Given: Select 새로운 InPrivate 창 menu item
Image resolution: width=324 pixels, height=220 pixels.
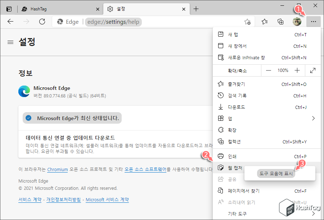Looking at the screenshot, I should pos(266,58).
